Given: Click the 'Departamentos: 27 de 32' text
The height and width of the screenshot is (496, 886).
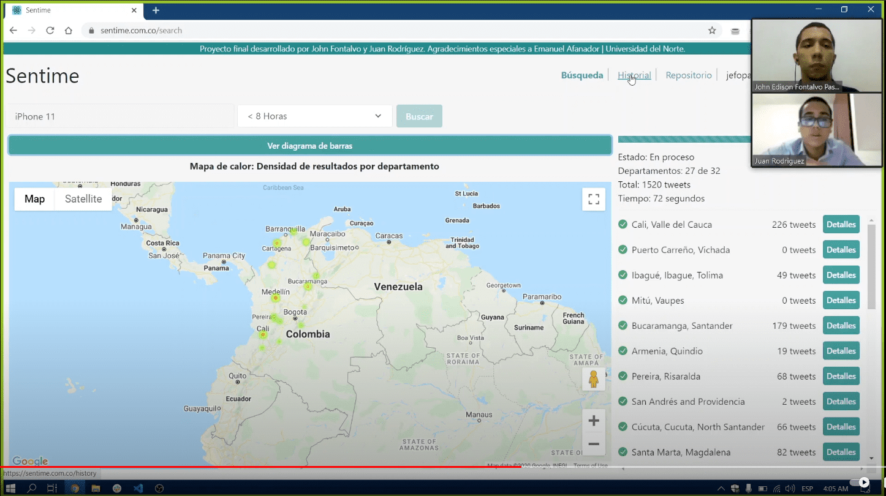Looking at the screenshot, I should [x=669, y=171].
